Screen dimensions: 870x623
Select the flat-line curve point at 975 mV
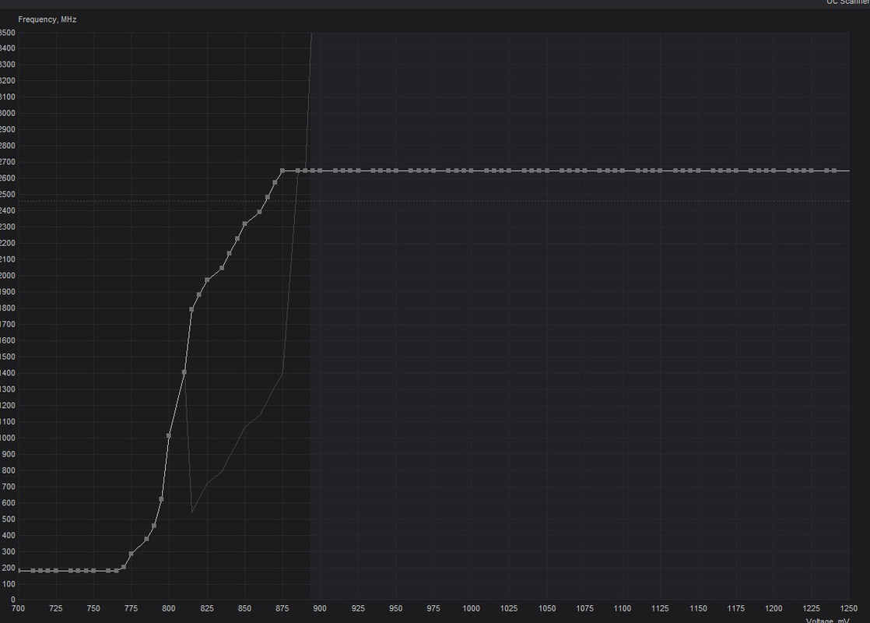433,171
